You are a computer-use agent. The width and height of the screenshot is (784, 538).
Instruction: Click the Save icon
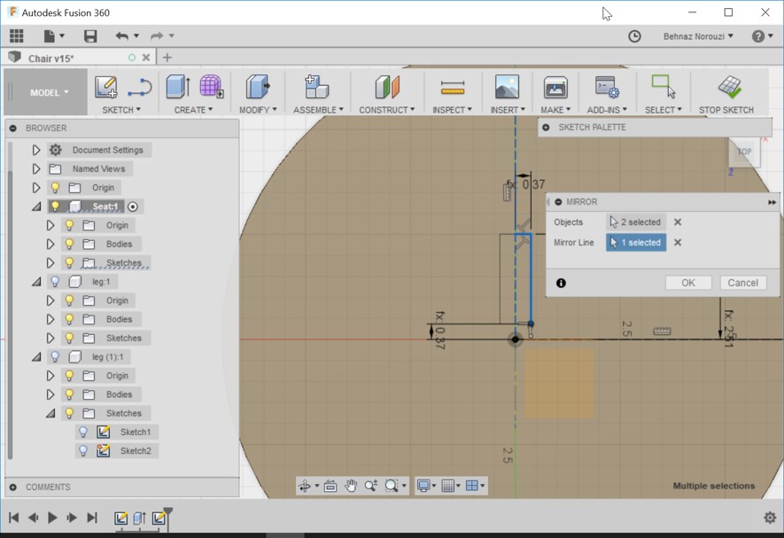click(x=90, y=36)
